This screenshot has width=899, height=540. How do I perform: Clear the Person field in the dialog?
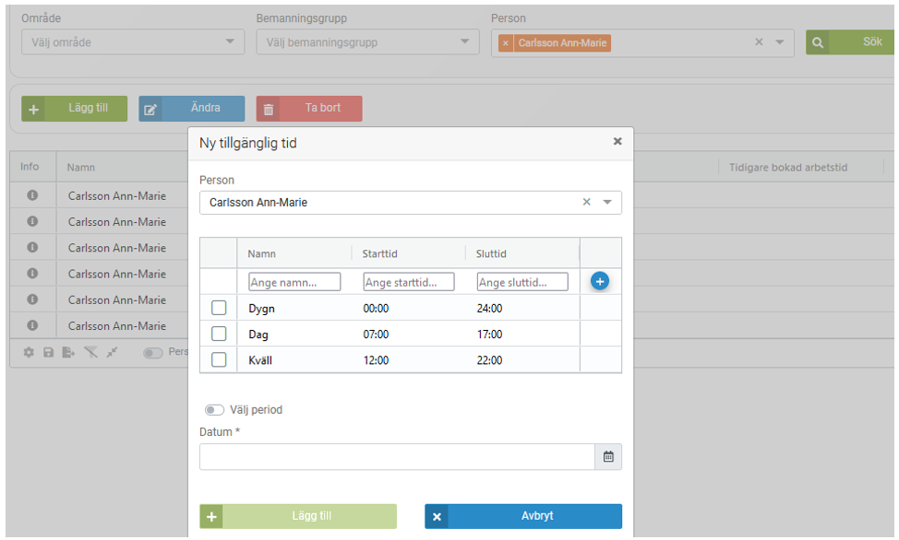(586, 202)
